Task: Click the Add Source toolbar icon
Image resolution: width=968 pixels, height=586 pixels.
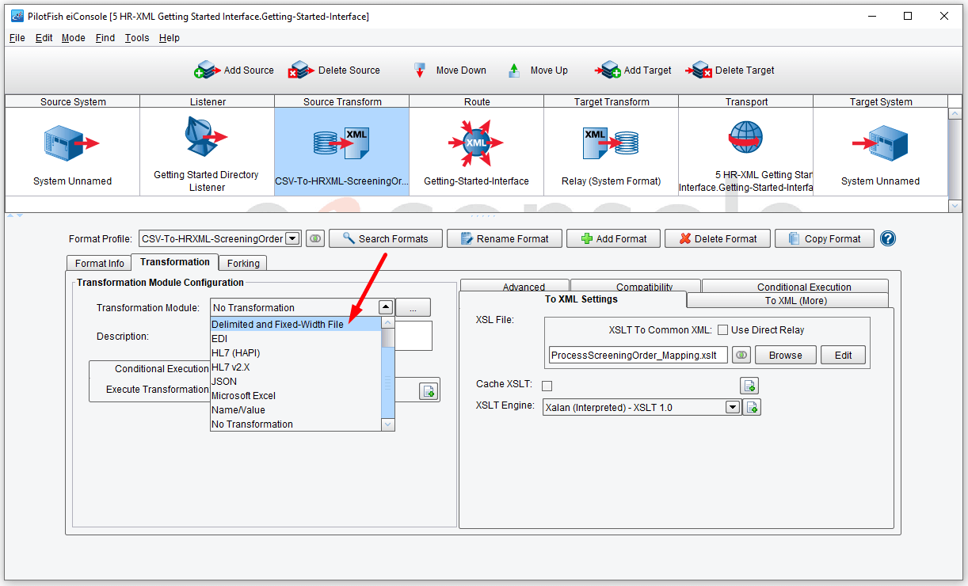Action: [208, 70]
